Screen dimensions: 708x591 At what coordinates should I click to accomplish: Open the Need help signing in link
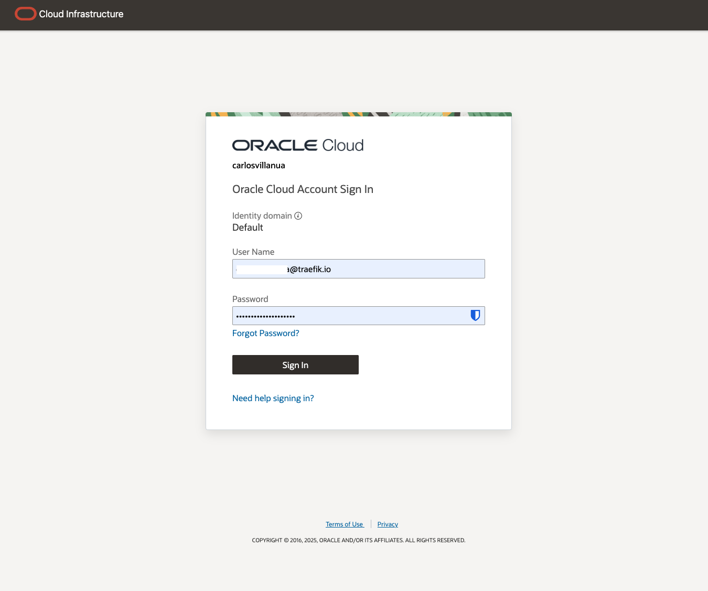coord(273,398)
